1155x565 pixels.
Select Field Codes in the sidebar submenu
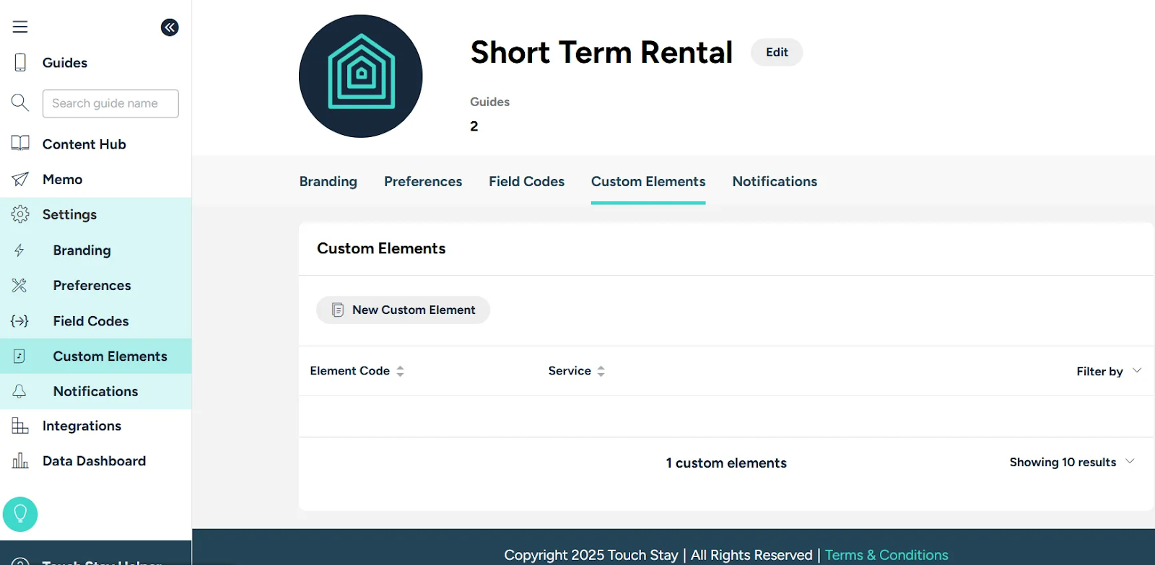pyautogui.click(x=91, y=321)
